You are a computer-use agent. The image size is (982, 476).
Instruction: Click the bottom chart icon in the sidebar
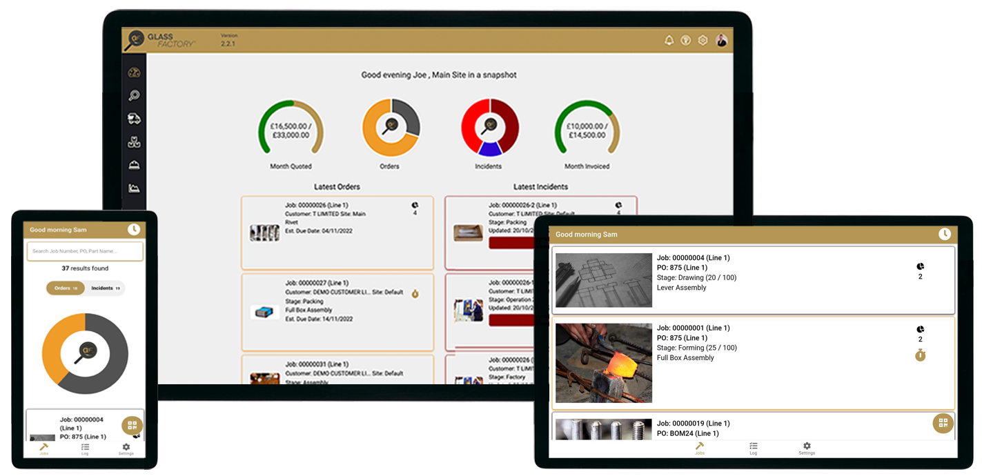pos(135,188)
